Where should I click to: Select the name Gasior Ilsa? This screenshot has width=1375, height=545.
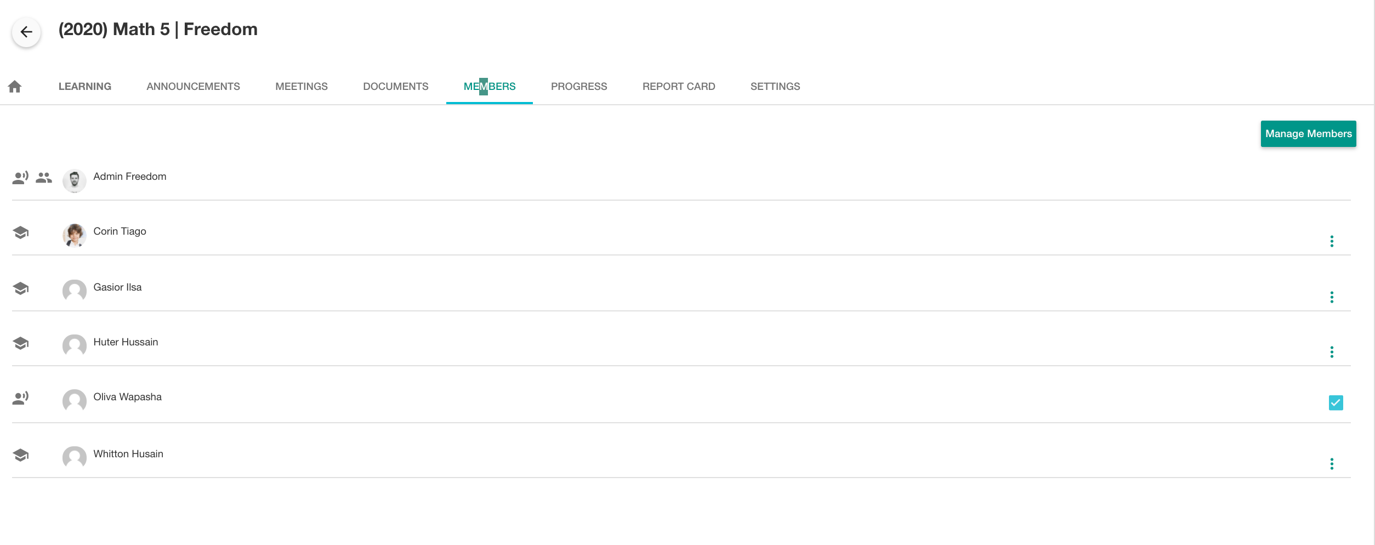pyautogui.click(x=117, y=287)
